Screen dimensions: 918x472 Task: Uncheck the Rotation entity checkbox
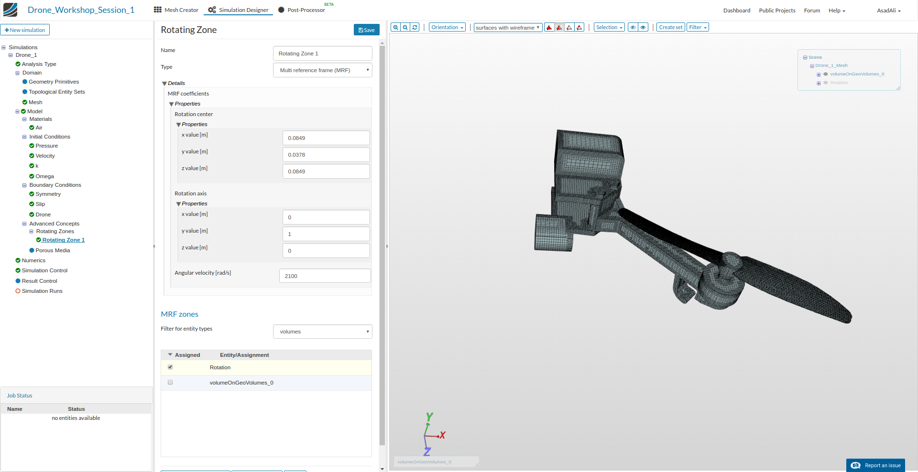[170, 367]
